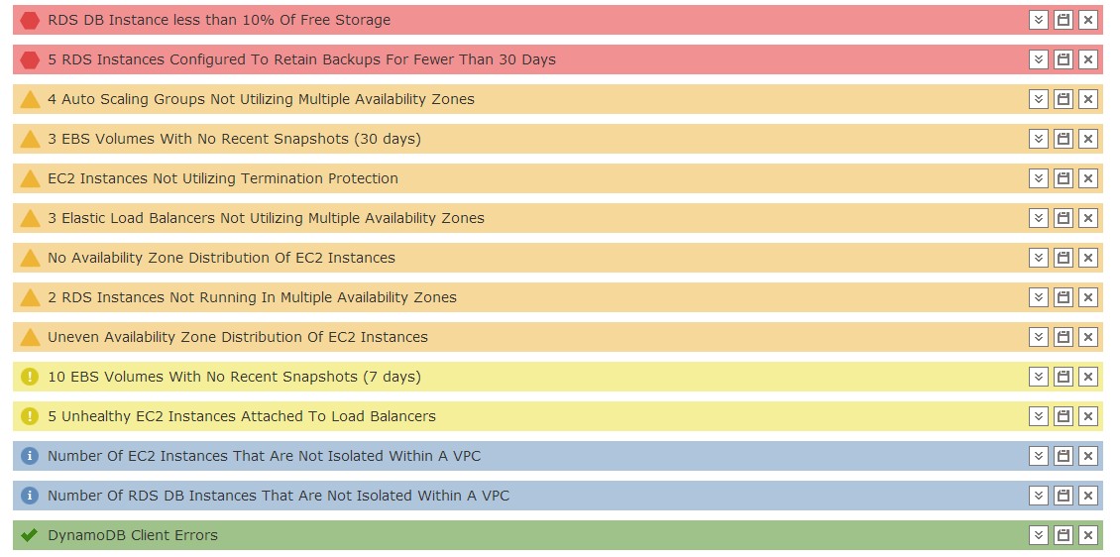Expand RDS DB Instances Not Isolated VPC row

point(1038,496)
